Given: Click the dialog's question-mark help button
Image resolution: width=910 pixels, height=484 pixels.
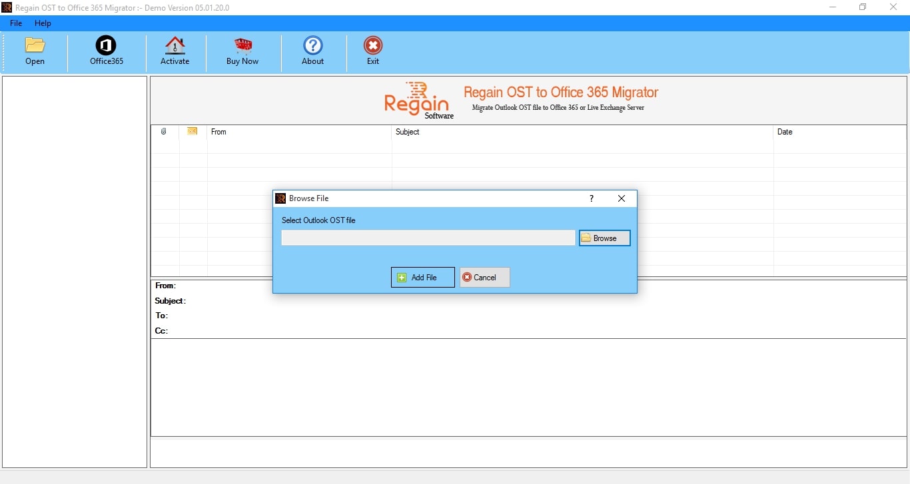Looking at the screenshot, I should tap(592, 198).
